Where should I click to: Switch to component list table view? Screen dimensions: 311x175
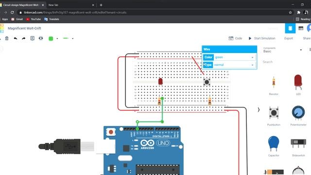point(301,28)
